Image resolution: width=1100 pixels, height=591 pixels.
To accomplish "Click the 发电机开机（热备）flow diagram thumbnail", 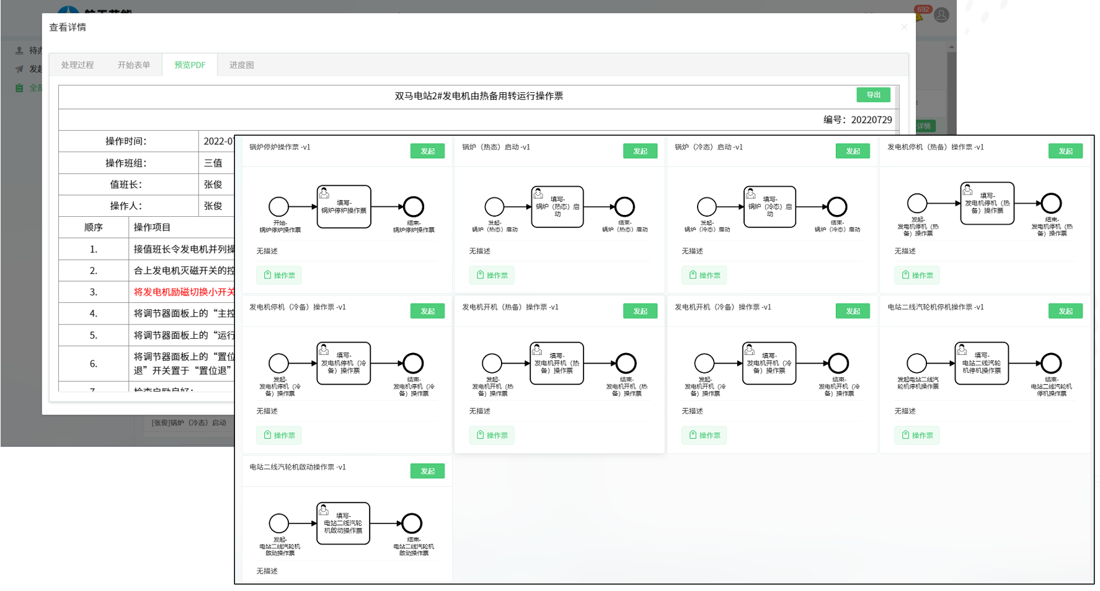I will (558, 367).
